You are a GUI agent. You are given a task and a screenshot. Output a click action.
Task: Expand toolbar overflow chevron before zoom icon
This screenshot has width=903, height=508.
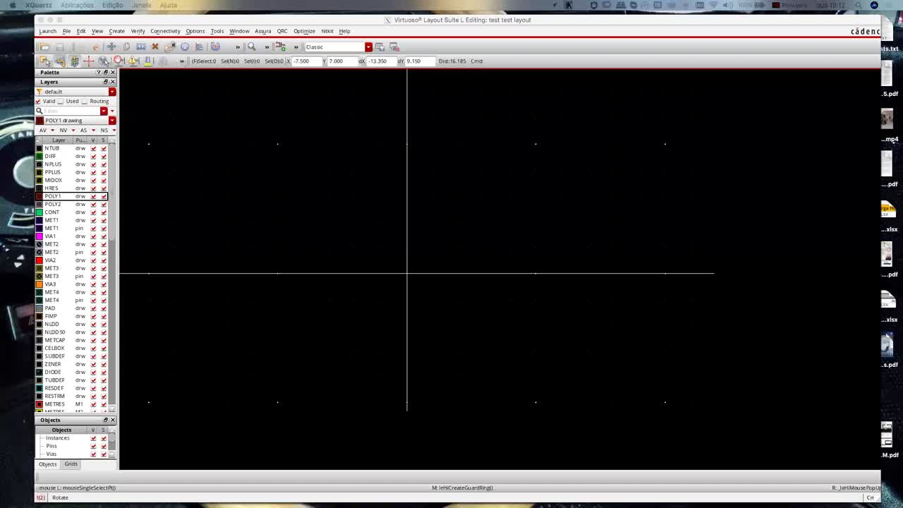click(x=238, y=47)
